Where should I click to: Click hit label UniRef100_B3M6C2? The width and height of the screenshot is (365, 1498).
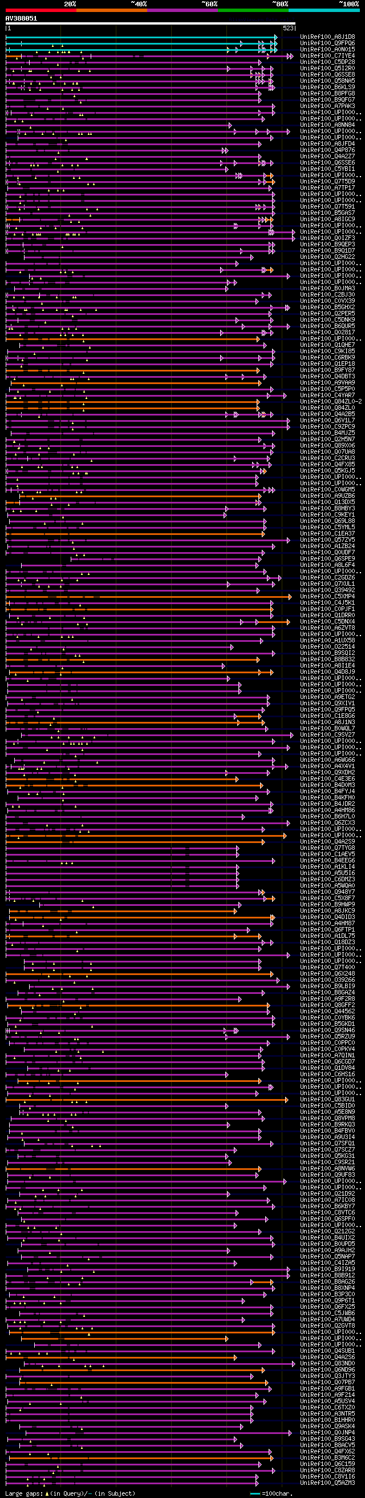(x=327, y=1457)
